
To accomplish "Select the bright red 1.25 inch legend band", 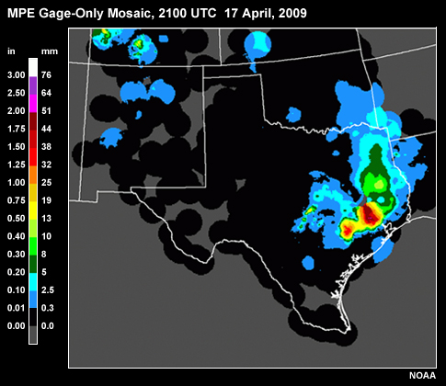I will (x=33, y=157).
